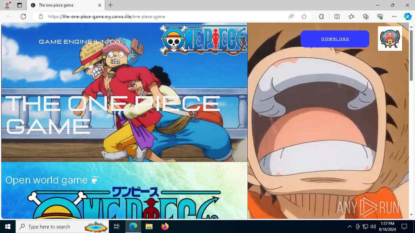Click the Chopper thumbnail image

(x=390, y=39)
